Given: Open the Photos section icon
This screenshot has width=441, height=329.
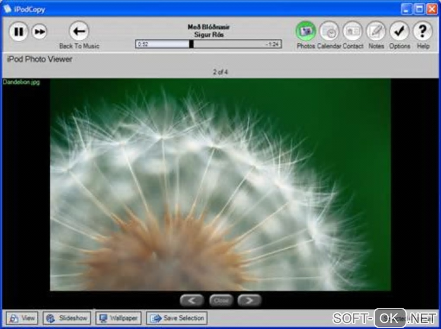Looking at the screenshot, I should click(306, 31).
